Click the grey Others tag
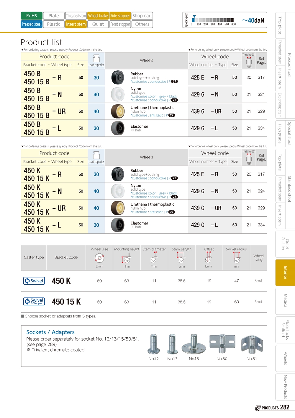The width and height of the screenshot is (295, 418). (142, 24)
